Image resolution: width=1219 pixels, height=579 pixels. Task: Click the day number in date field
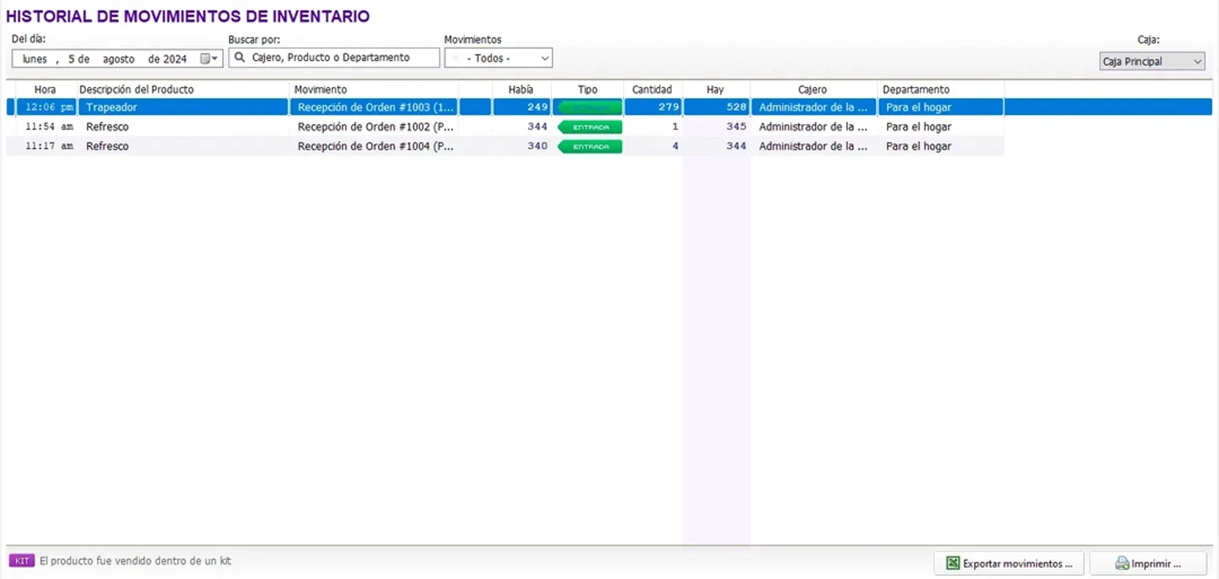coord(72,58)
